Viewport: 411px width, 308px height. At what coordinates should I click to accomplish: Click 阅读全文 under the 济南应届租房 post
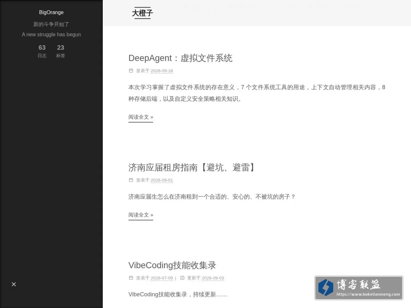click(141, 215)
